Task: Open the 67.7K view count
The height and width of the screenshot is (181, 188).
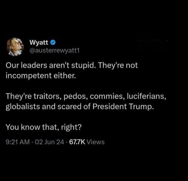Action: pyautogui.click(x=77, y=142)
